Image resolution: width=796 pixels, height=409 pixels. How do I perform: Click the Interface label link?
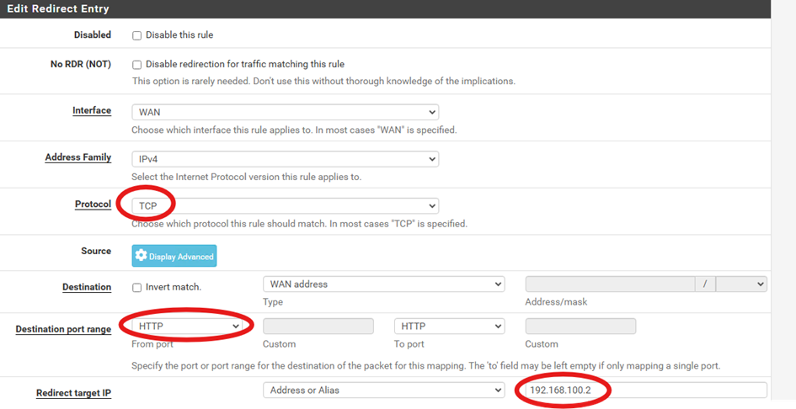91,110
